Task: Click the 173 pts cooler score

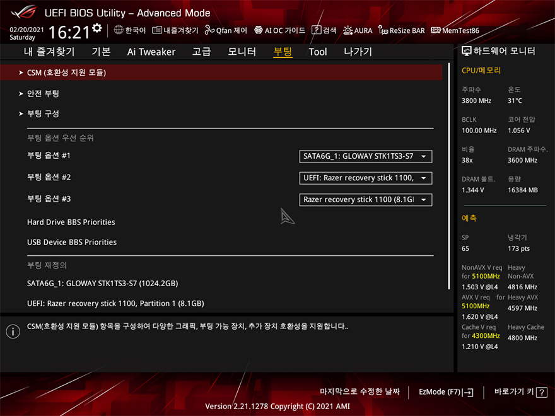Action: coord(518,249)
